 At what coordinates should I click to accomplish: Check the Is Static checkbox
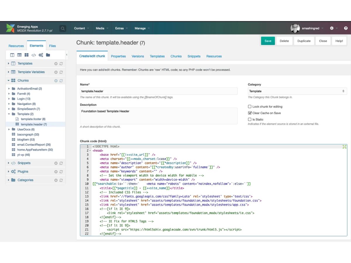(250, 119)
